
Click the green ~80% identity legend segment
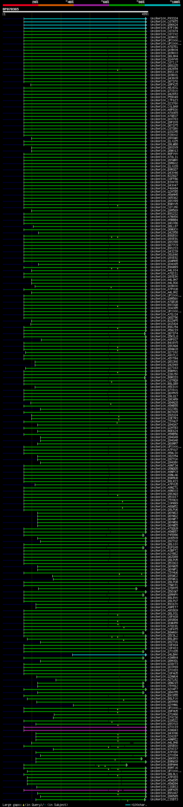[127, 5]
